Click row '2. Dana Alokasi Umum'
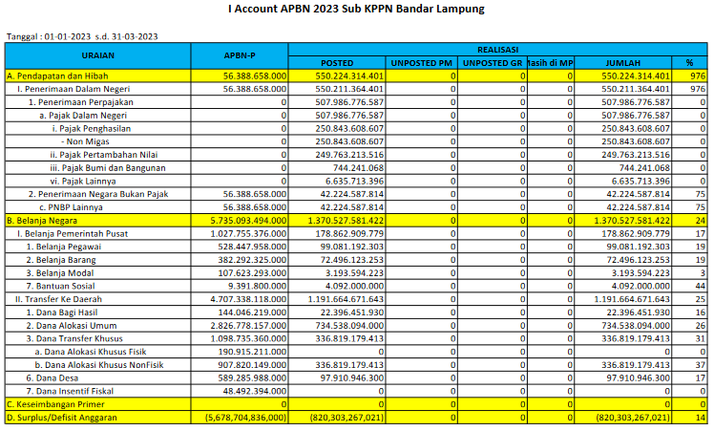714x431 pixels. 356,326
